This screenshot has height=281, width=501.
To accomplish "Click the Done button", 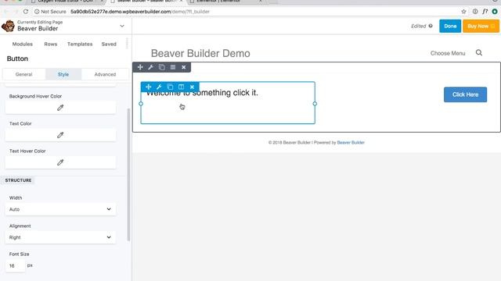I will coord(450,26).
